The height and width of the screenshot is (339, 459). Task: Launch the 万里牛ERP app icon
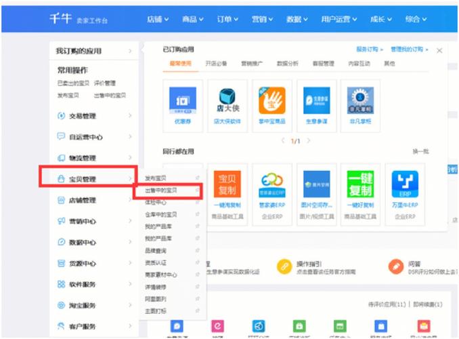click(x=405, y=184)
